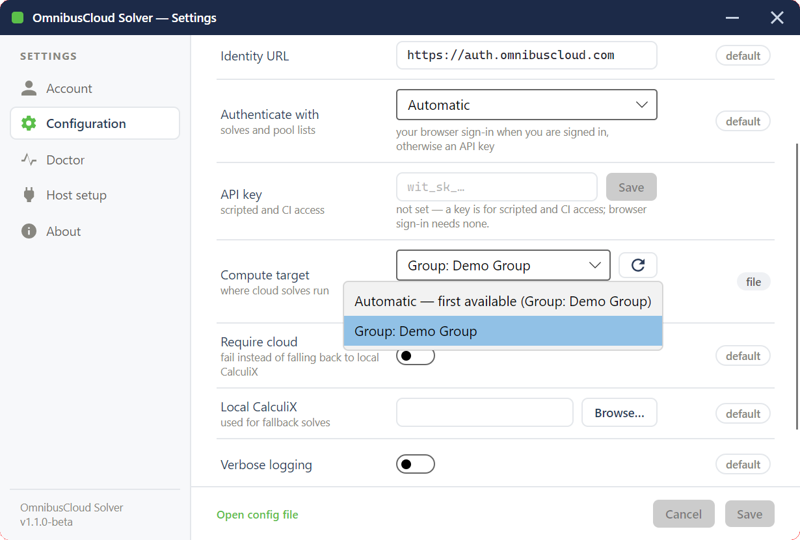Click default badge for Identity URL
The width and height of the screenshot is (800, 540).
coord(743,56)
